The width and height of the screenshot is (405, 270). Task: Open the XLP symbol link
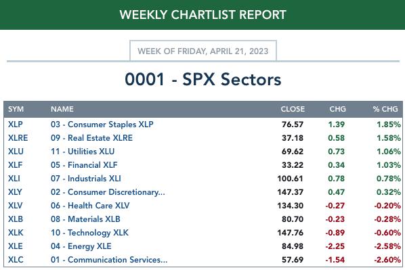click(x=16, y=125)
